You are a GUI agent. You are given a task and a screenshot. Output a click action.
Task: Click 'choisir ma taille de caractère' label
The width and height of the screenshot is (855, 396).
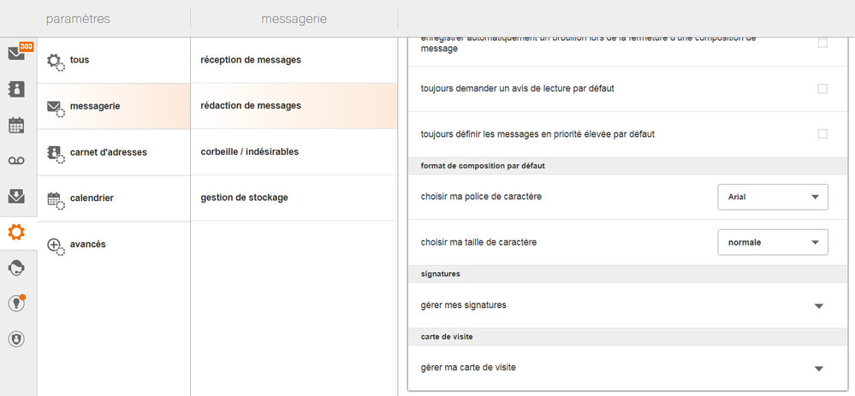coord(478,242)
